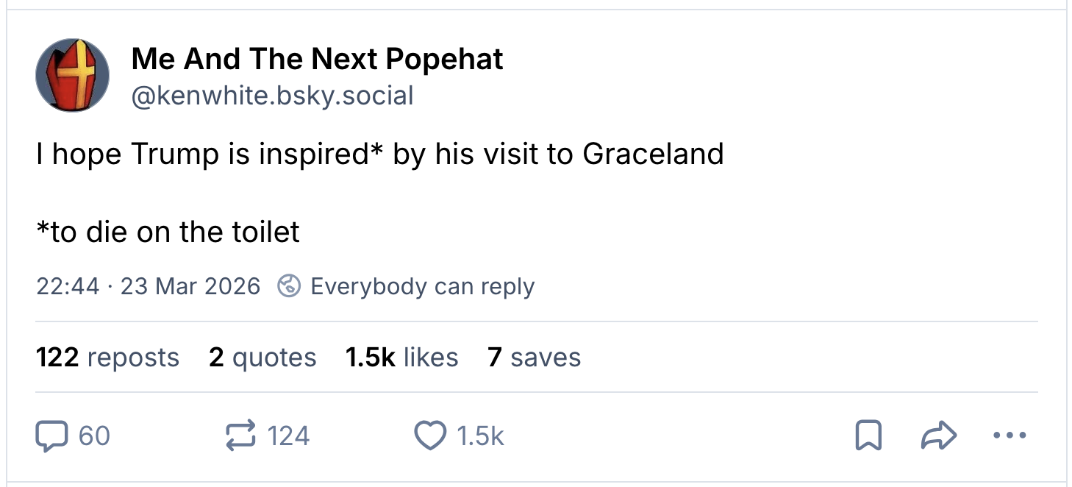Click the reply count number 60
This screenshot has height=487, width=1072.
(94, 436)
